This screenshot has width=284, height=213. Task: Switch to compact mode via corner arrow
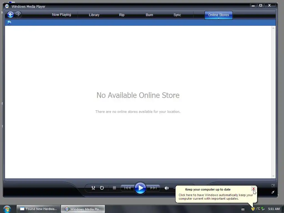(273, 192)
